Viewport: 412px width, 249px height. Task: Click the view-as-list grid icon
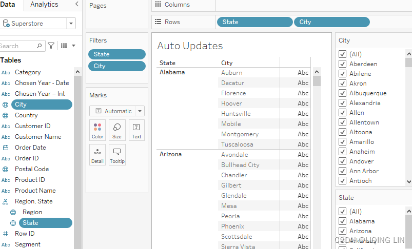(x=64, y=46)
